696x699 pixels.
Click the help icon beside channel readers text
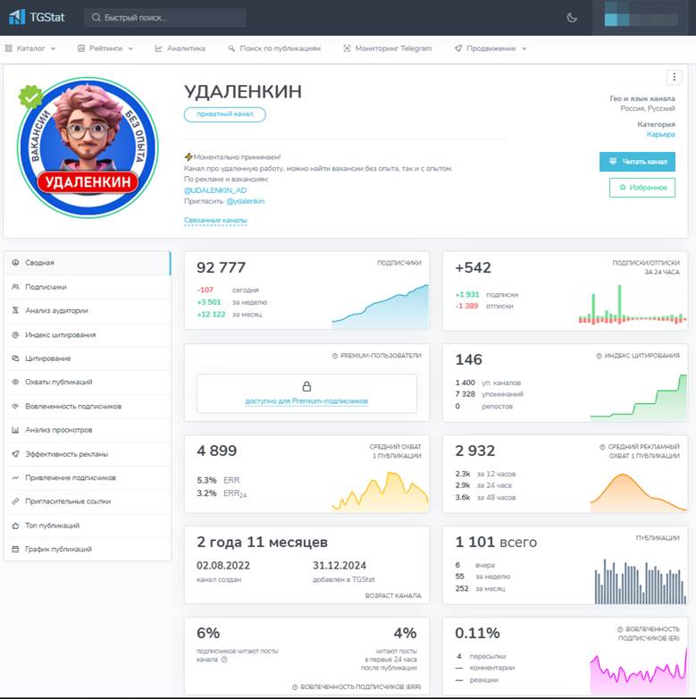point(224,660)
